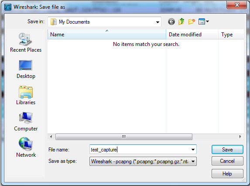Open the View menu dropdown arrow

[x=207, y=21]
